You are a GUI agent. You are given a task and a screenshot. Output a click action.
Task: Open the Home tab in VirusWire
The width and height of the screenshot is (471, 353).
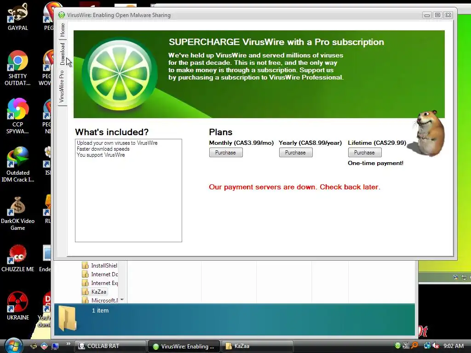point(62,30)
